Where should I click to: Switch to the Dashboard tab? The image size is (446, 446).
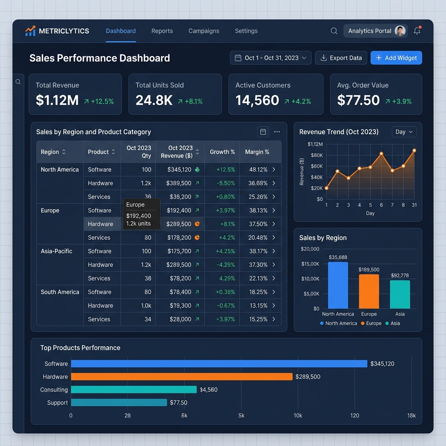click(121, 31)
